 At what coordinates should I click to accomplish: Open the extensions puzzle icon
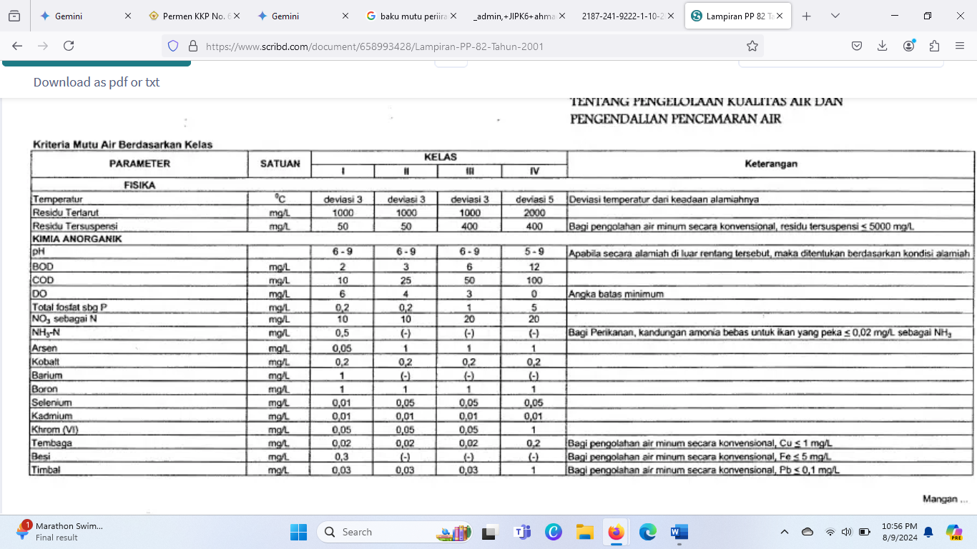coord(934,46)
